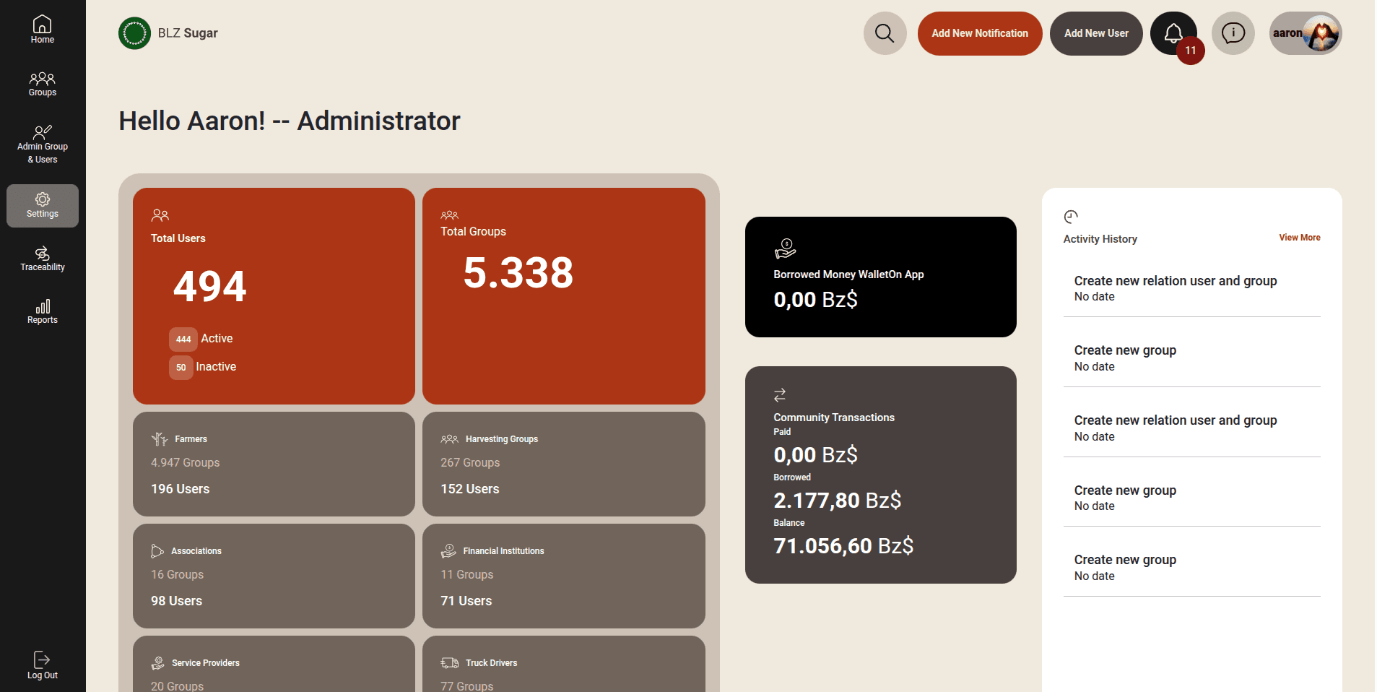Click the Activity History clock icon

point(1071,217)
